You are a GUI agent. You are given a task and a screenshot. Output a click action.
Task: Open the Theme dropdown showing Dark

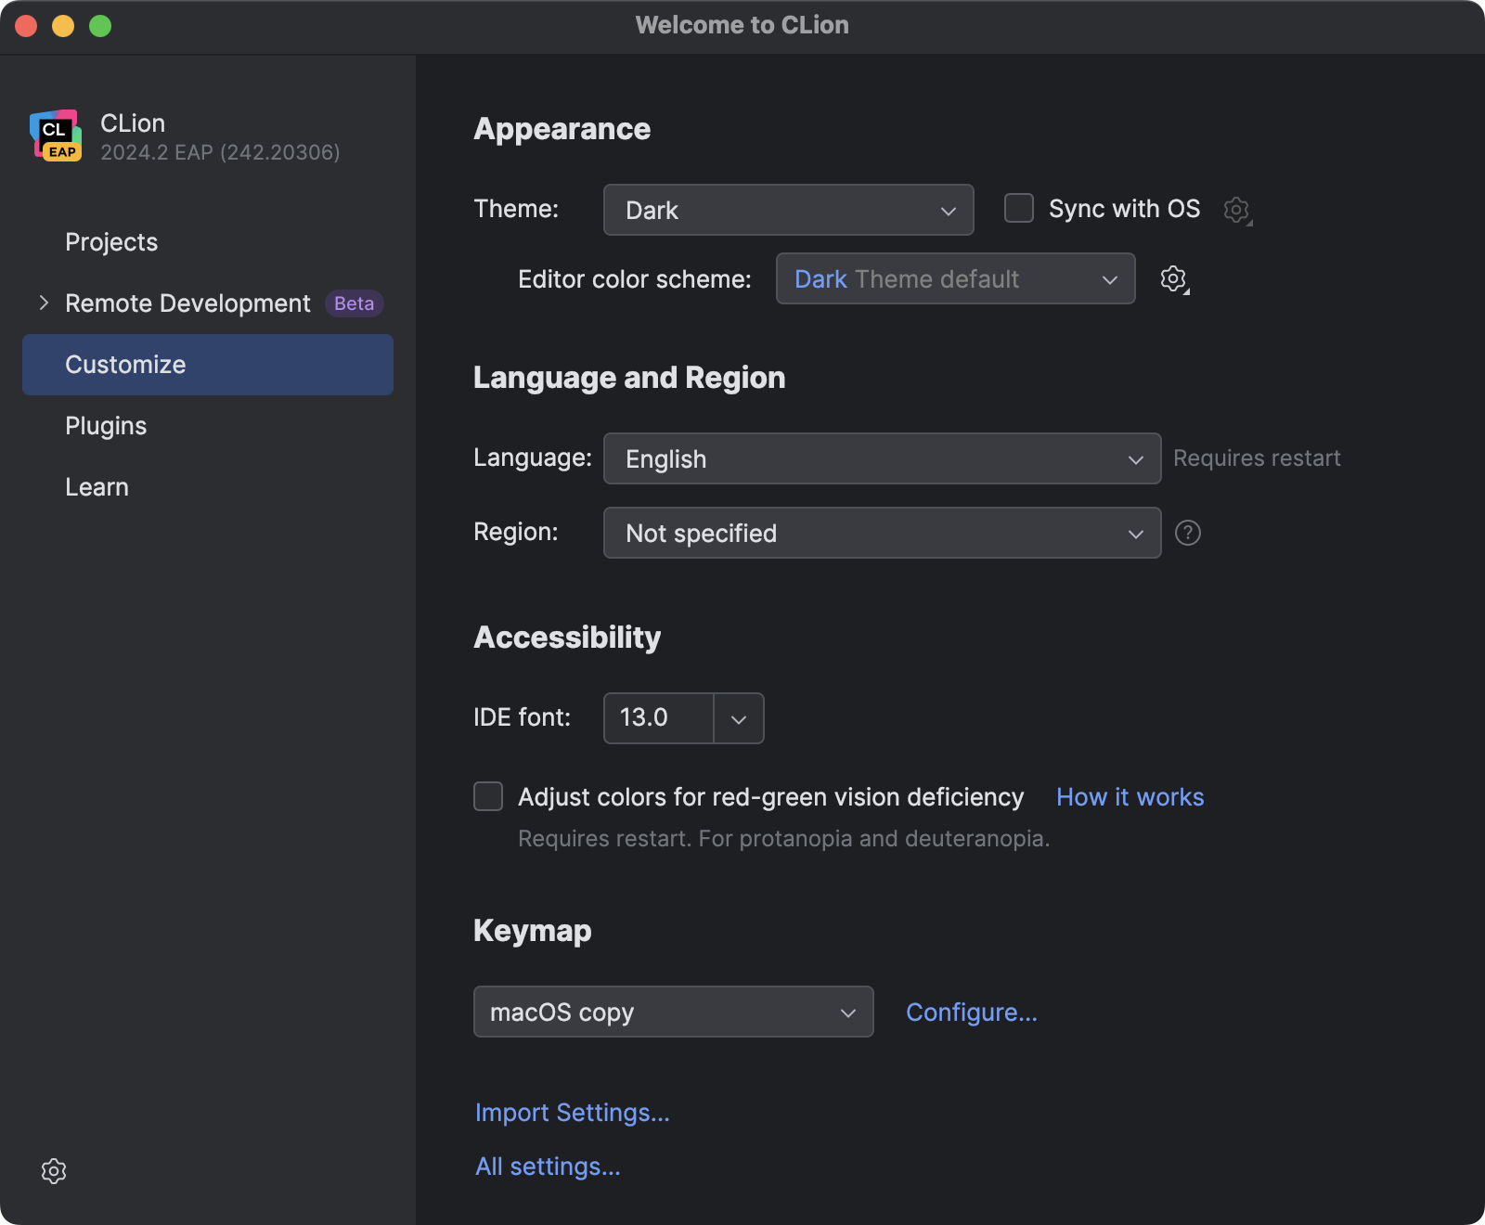click(x=788, y=210)
